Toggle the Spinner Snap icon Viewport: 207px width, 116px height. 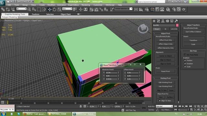[106, 9]
